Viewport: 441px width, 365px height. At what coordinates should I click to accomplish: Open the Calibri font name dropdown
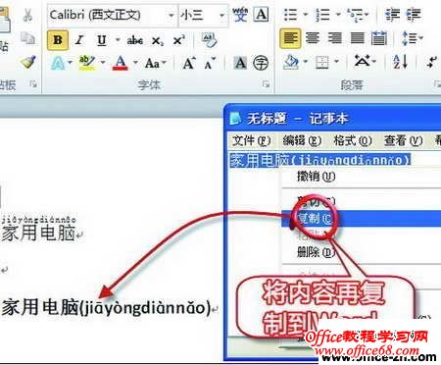coord(171,15)
